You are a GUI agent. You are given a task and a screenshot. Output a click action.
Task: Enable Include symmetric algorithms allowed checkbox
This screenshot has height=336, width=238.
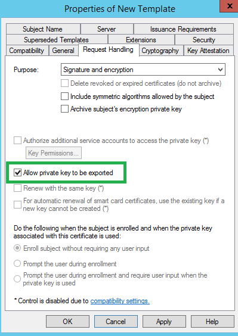(64, 97)
